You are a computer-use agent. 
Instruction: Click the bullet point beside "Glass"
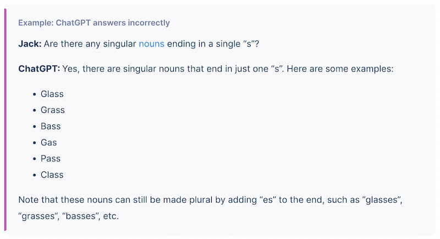pos(35,94)
